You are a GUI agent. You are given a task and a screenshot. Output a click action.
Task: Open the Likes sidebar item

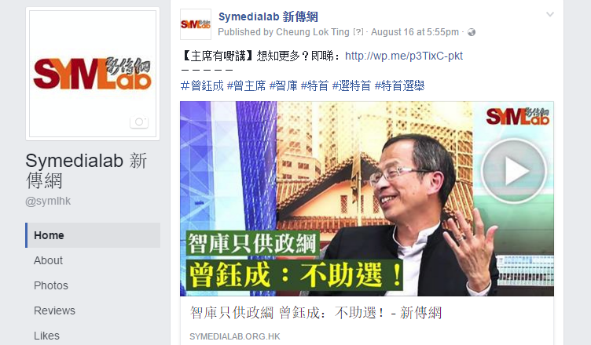point(46,336)
